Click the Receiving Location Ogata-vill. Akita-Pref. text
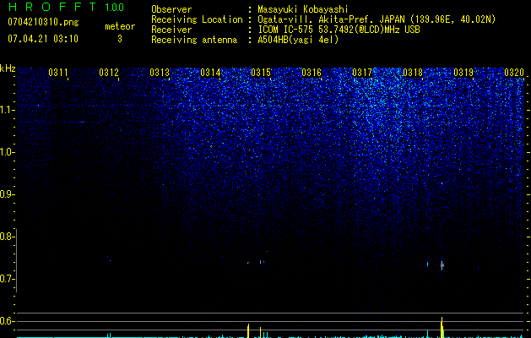This screenshot has width=531, height=338. (x=377, y=19)
